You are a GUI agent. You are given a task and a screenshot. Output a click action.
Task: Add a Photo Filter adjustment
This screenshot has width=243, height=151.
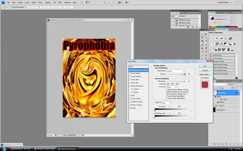[230, 44]
